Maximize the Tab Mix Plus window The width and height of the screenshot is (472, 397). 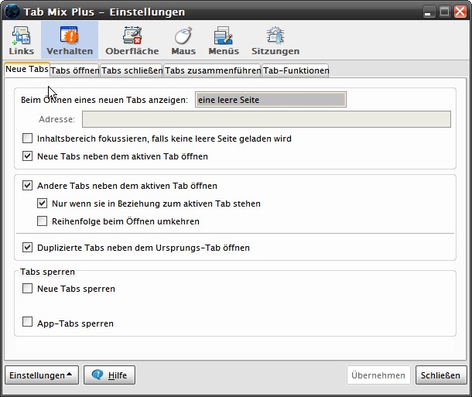[x=444, y=12]
